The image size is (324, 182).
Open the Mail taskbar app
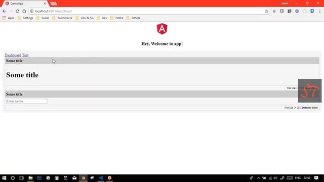tap(74, 178)
